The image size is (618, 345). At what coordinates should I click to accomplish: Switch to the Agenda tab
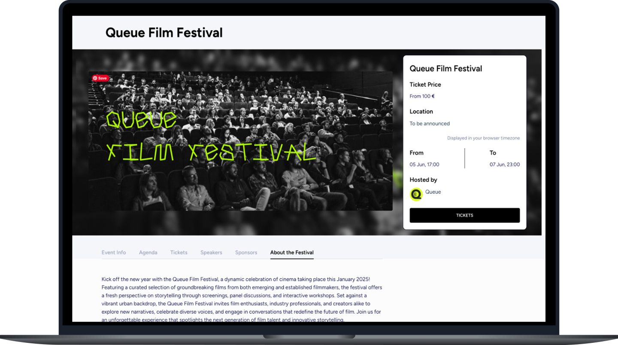click(148, 253)
